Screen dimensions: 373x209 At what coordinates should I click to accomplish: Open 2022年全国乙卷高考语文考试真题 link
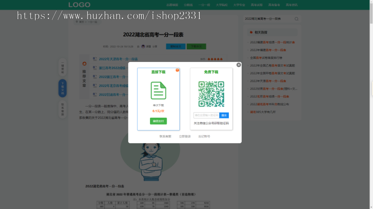click(272, 65)
